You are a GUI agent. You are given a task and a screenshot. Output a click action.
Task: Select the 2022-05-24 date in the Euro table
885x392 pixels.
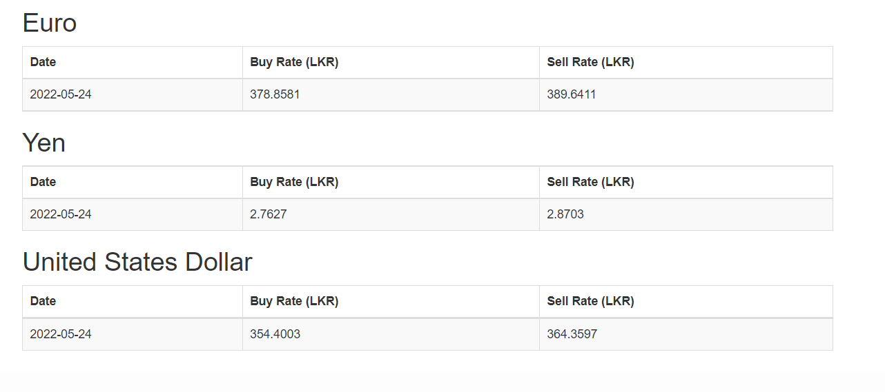coord(61,94)
